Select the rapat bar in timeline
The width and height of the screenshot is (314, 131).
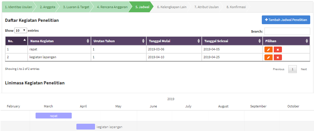(x=54, y=116)
